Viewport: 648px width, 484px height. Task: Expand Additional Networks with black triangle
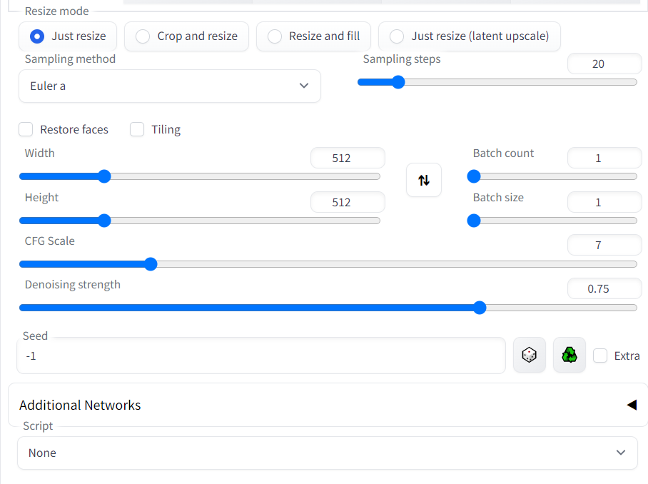tap(632, 405)
